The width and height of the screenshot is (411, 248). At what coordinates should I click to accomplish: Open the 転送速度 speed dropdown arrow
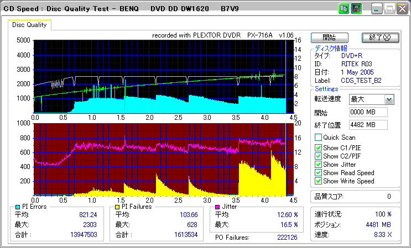point(389,99)
